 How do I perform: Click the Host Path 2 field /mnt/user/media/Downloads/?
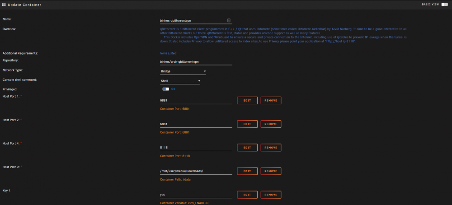196,171
